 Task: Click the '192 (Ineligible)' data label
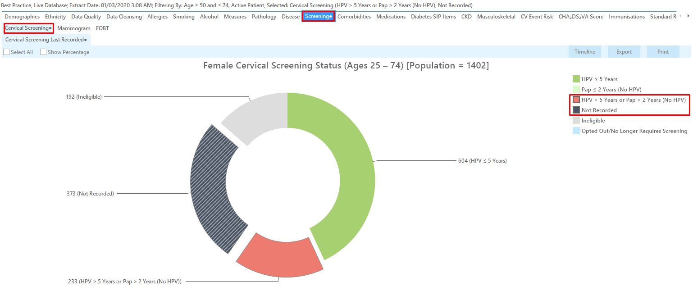84,96
